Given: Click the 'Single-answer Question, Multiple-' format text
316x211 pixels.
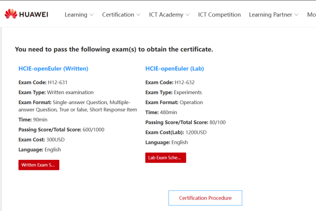Looking at the screenshot, I should click(x=91, y=102).
